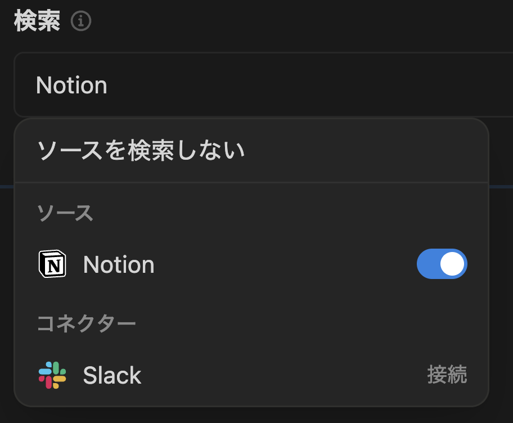Click the コネクター section header
Viewport: 513px width, 423px height.
(x=87, y=323)
